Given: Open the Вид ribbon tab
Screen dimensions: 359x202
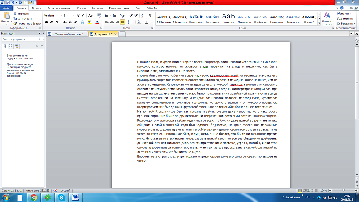Looking at the screenshot, I should tap(138, 8).
